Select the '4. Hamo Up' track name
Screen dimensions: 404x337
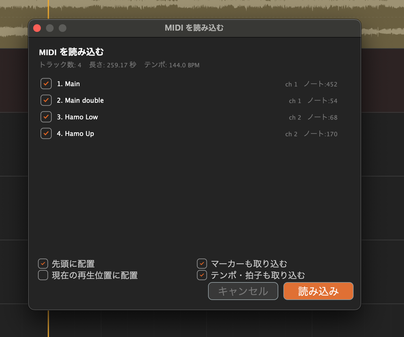[x=75, y=134]
